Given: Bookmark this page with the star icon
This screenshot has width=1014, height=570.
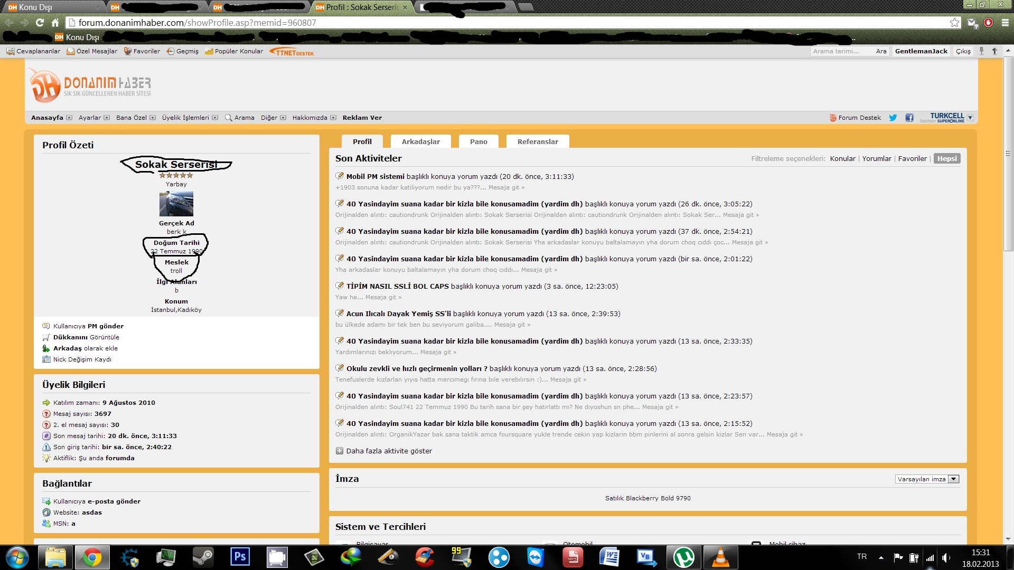Looking at the screenshot, I should [x=954, y=23].
